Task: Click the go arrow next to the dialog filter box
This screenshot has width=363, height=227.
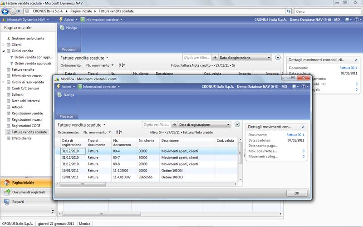Action: (175, 124)
